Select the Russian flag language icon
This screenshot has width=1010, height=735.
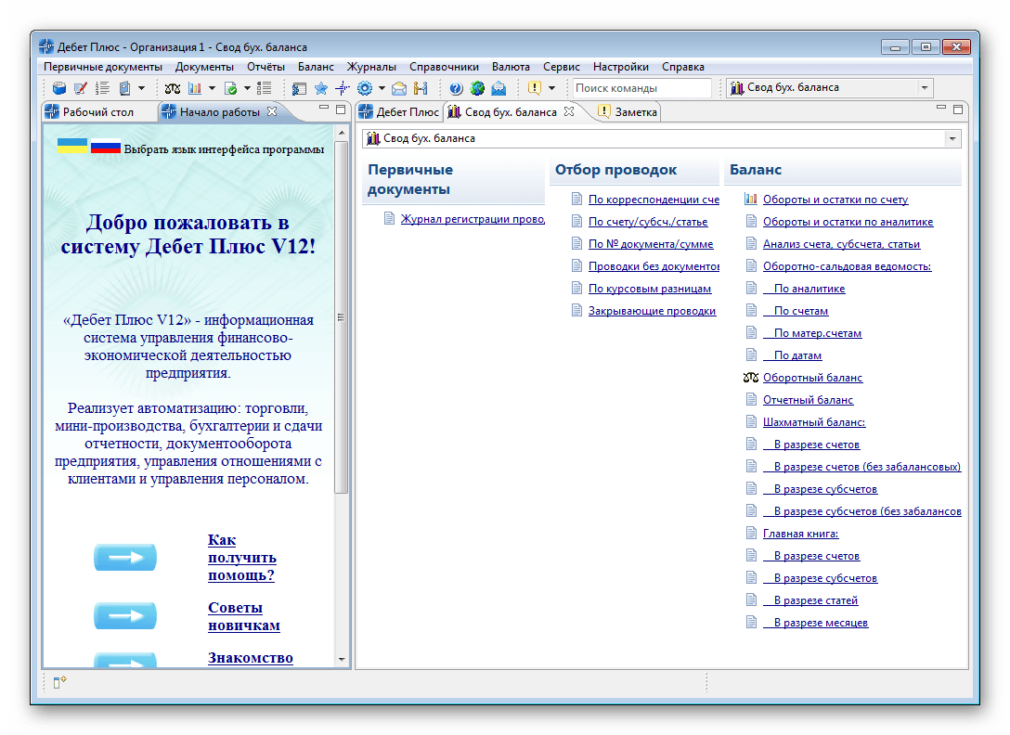(106, 147)
